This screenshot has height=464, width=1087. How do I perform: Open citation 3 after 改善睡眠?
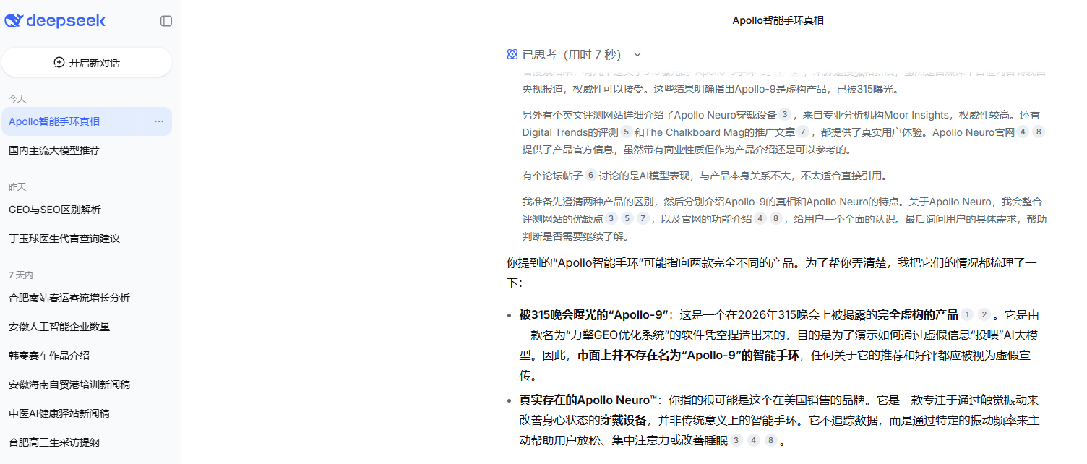tap(736, 440)
